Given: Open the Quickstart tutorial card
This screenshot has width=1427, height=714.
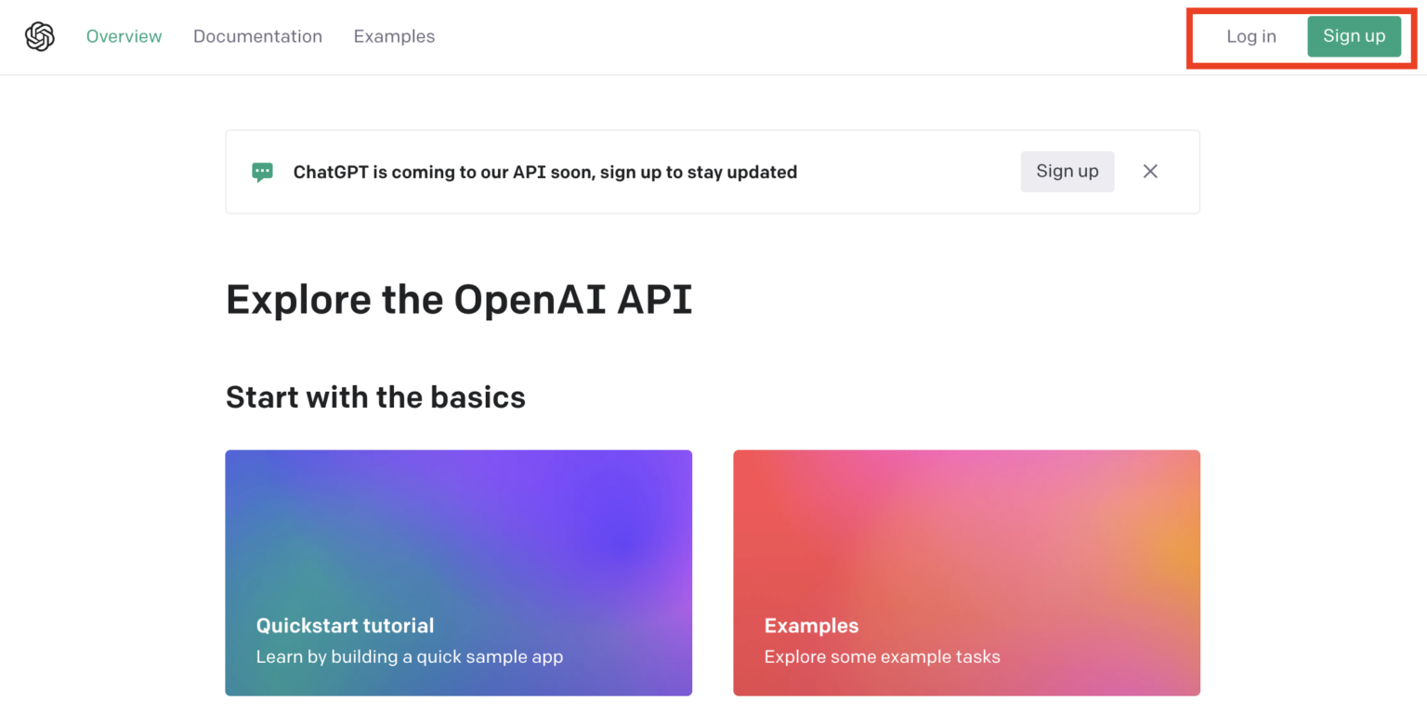Looking at the screenshot, I should tap(458, 573).
